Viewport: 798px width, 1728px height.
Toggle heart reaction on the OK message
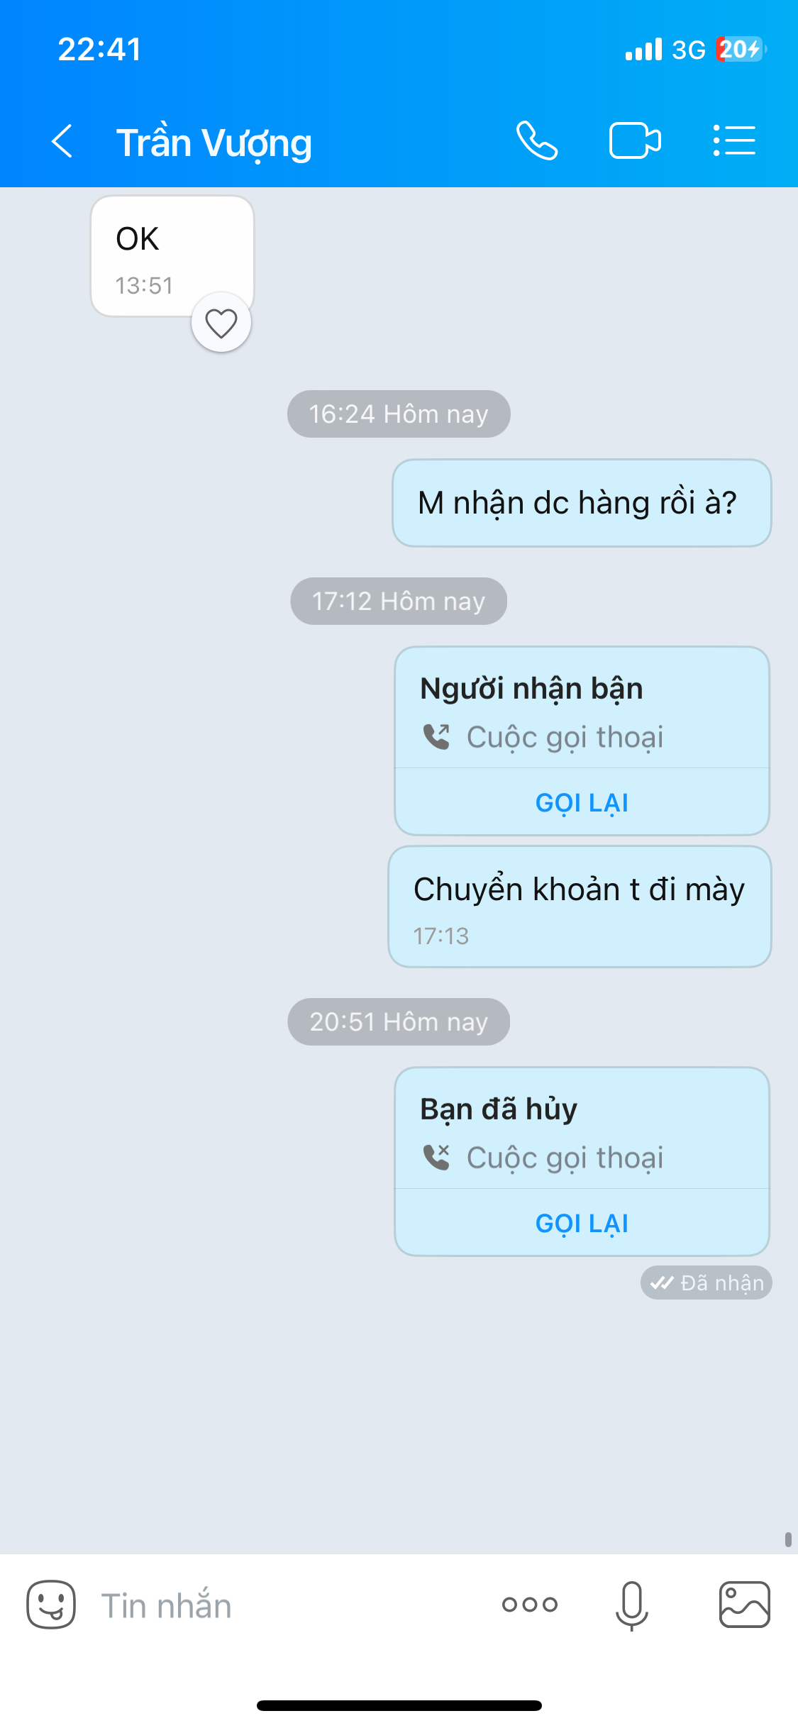(x=221, y=323)
